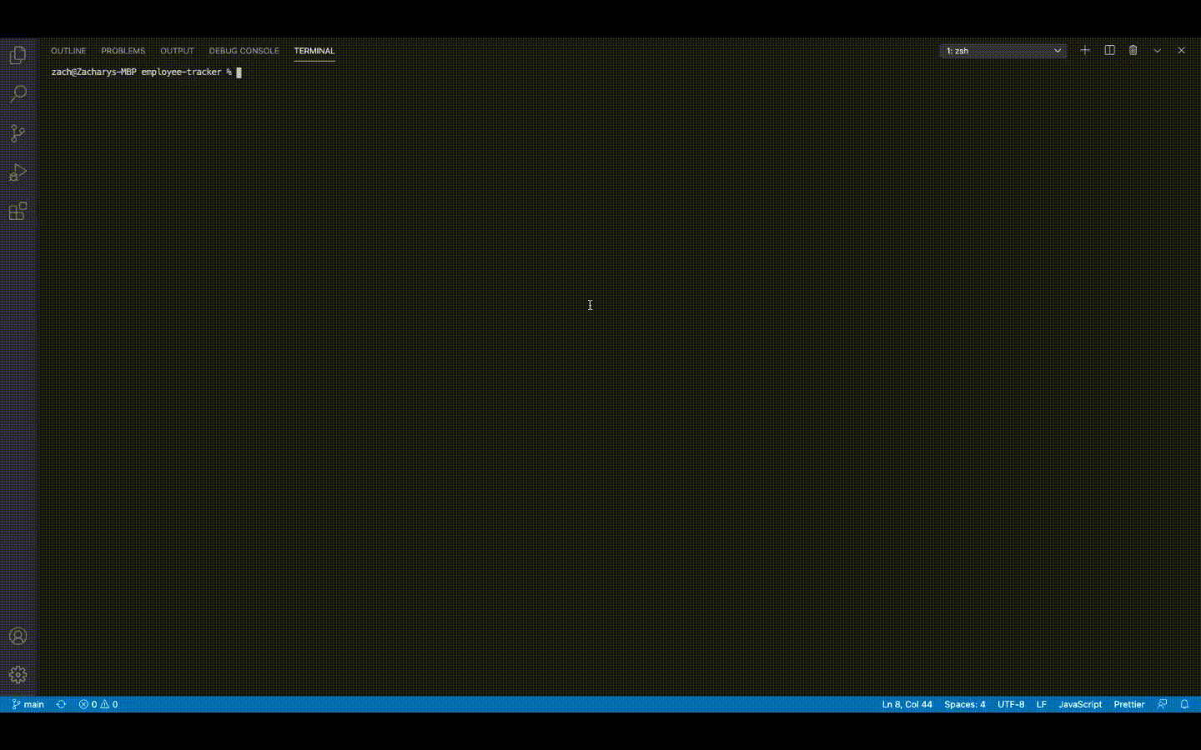The height and width of the screenshot is (750, 1201).
Task: Switch to the DEBUG CONSOLE tab
Action: click(x=244, y=51)
